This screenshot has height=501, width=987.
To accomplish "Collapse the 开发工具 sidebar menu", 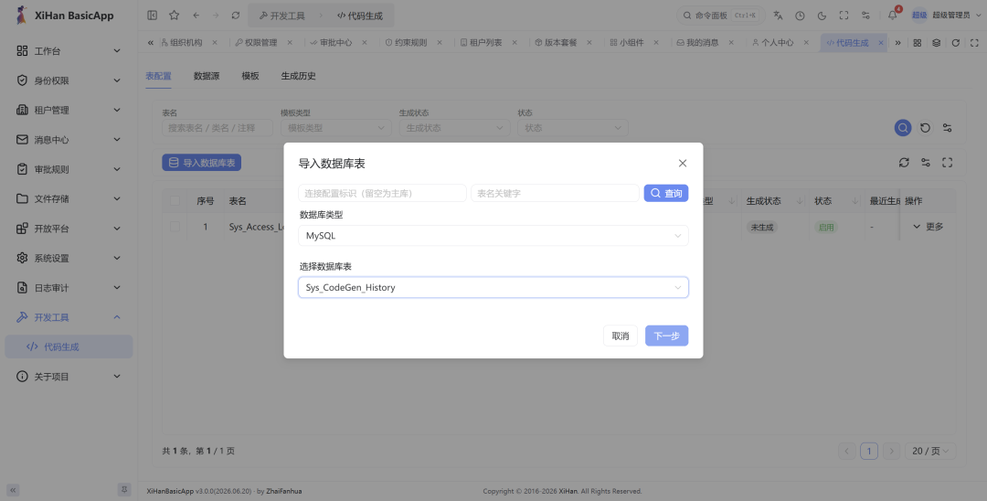I will click(x=69, y=317).
